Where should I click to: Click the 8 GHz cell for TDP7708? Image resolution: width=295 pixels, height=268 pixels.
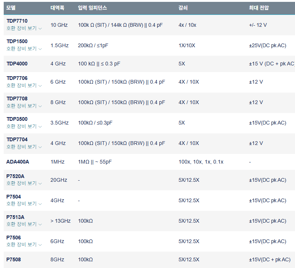58,102
